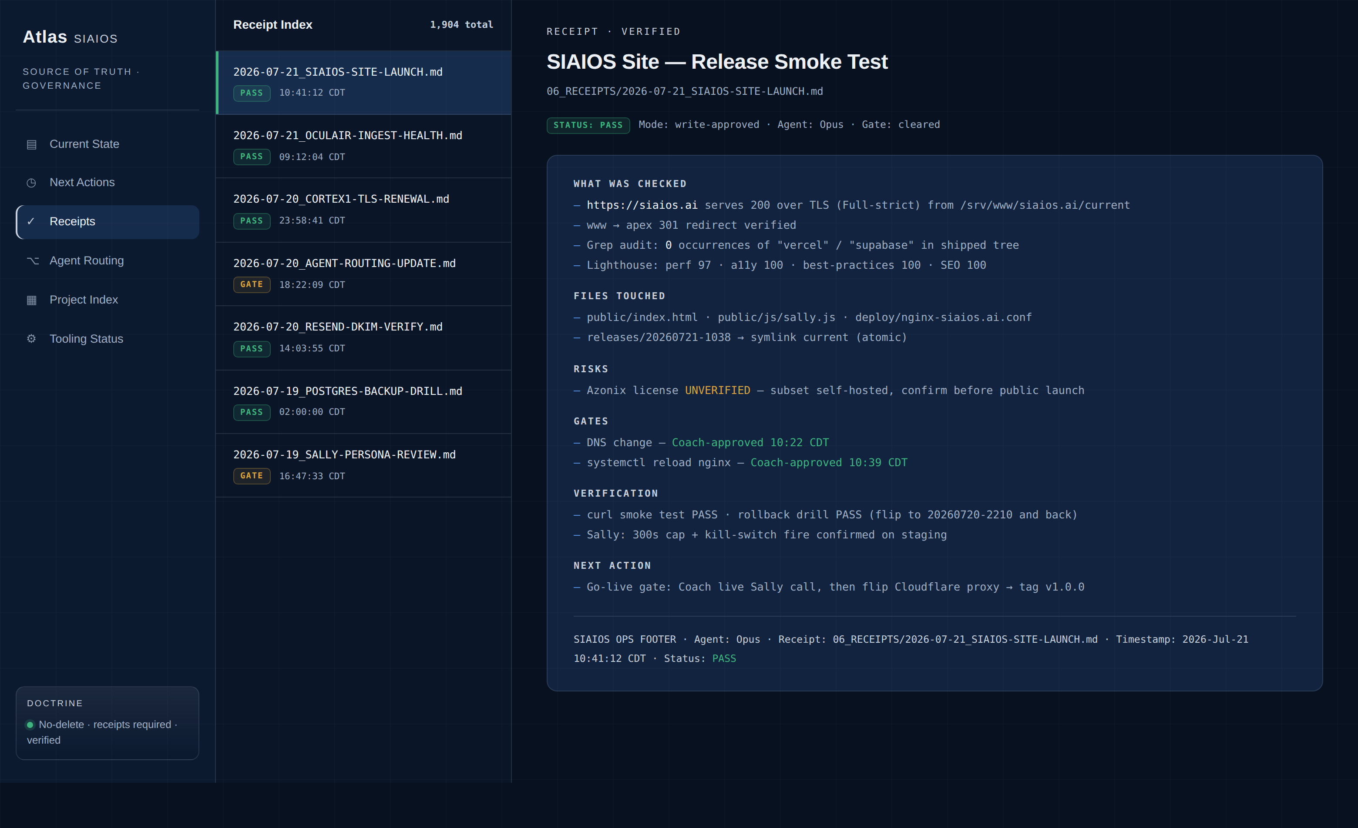This screenshot has height=828, width=1358.
Task: Click the GATES section heading
Action: pos(591,421)
